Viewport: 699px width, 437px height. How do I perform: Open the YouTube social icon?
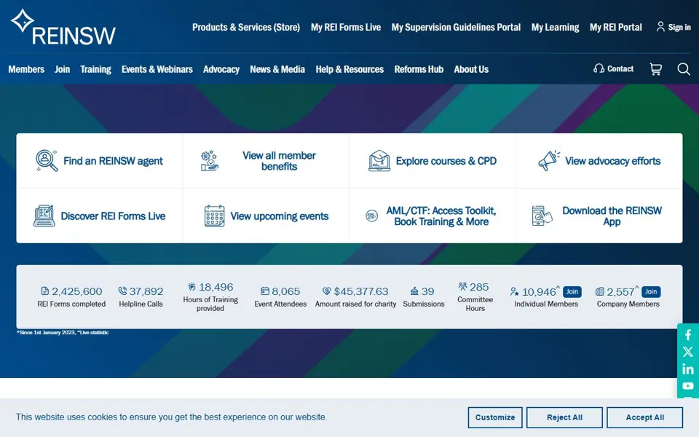688,386
